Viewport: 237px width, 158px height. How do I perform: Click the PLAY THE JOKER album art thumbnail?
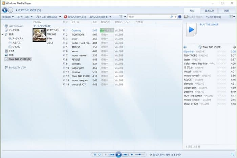point(39,35)
